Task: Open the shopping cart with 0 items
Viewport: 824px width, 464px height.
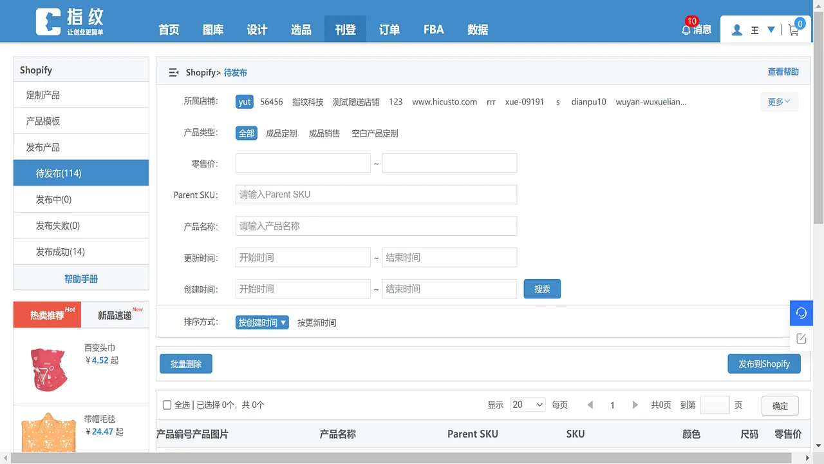Action: point(794,30)
